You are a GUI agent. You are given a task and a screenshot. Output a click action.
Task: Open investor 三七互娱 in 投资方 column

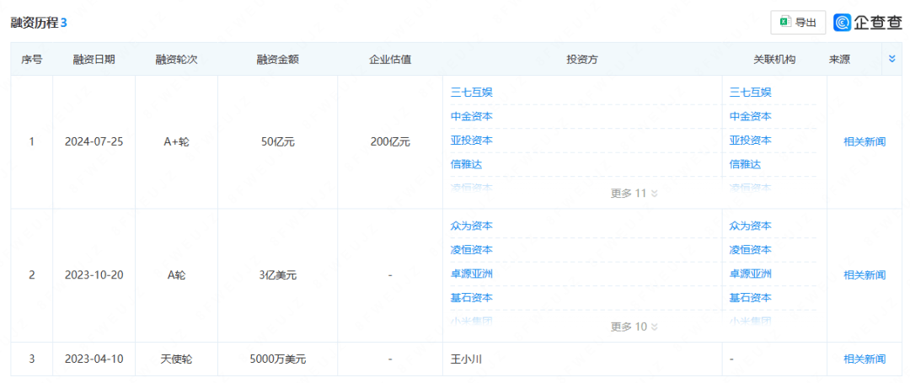(472, 92)
